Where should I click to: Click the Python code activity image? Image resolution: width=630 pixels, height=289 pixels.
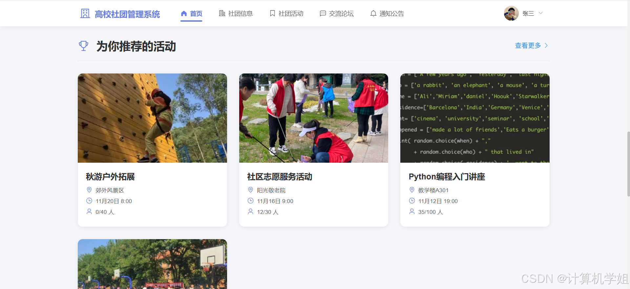point(475,118)
